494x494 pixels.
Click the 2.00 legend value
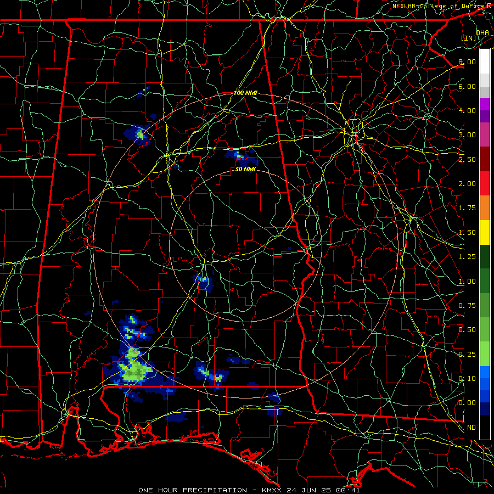(x=467, y=184)
